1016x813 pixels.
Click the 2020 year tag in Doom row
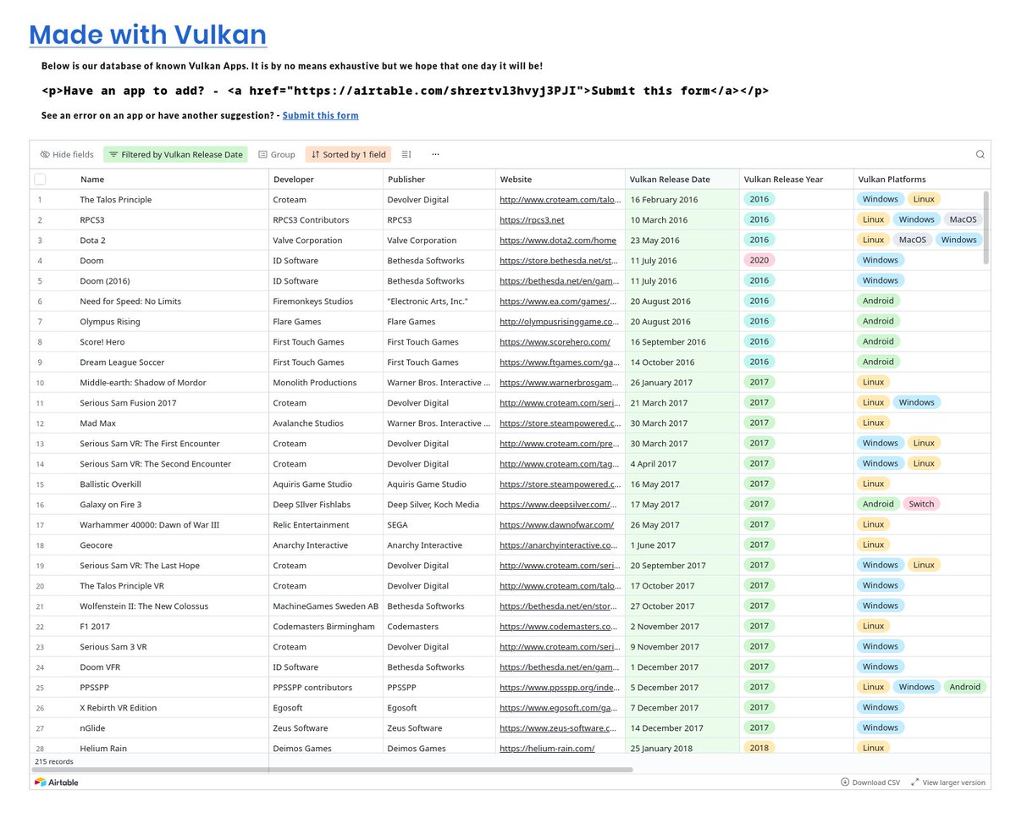pyautogui.click(x=759, y=260)
